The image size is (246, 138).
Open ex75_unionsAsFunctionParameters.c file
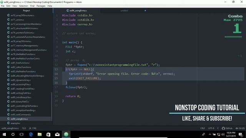tap(28, 37)
